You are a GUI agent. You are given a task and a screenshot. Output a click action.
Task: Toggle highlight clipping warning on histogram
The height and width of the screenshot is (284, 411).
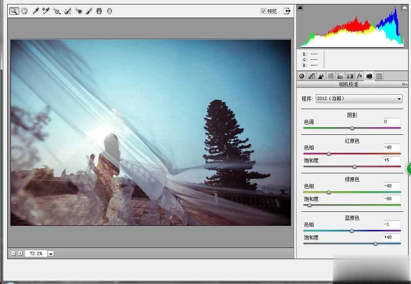click(404, 8)
